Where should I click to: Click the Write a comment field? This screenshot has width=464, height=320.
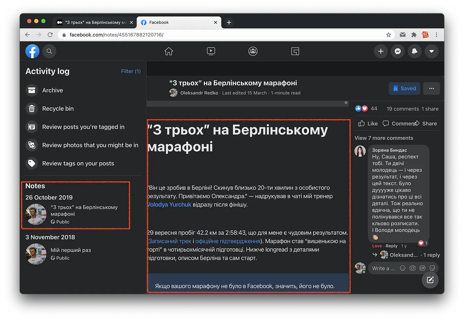(383, 268)
